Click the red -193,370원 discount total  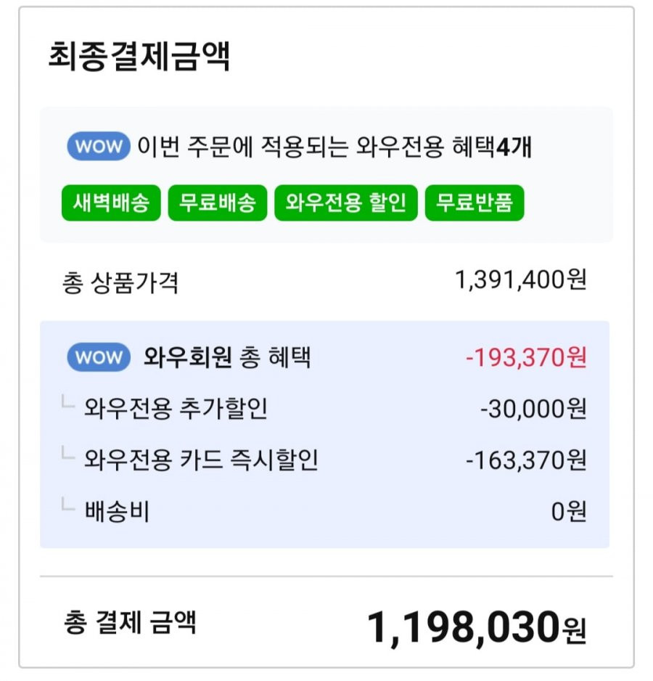click(x=526, y=357)
